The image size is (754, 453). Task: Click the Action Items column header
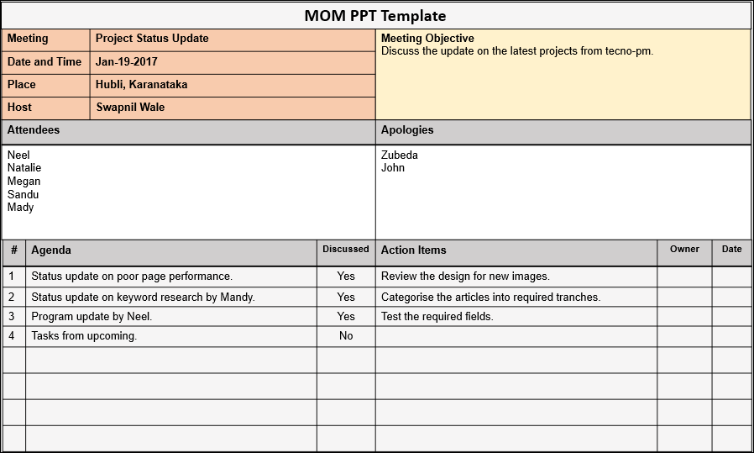413,250
